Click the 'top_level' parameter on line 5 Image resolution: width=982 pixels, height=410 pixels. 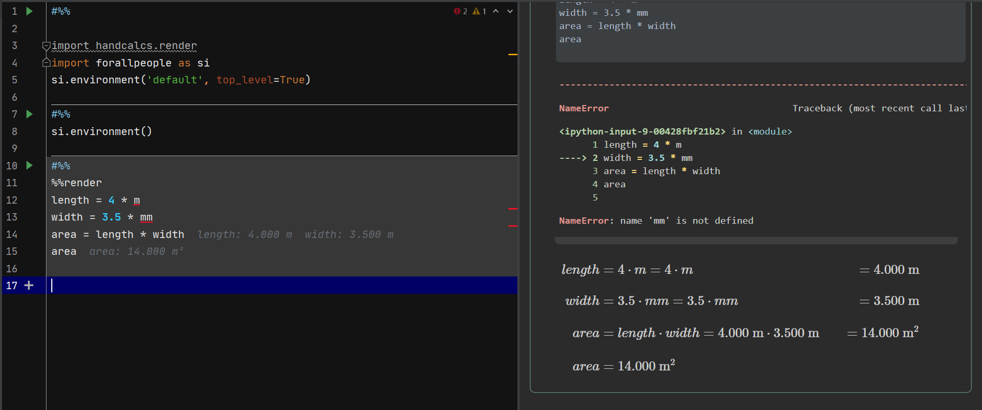click(245, 80)
